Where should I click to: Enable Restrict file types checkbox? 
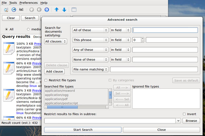[46, 80]
